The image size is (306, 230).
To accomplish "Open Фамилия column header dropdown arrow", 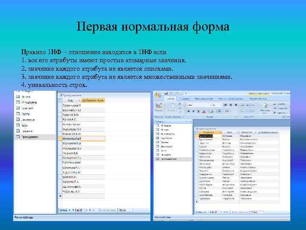I will point(220,132).
